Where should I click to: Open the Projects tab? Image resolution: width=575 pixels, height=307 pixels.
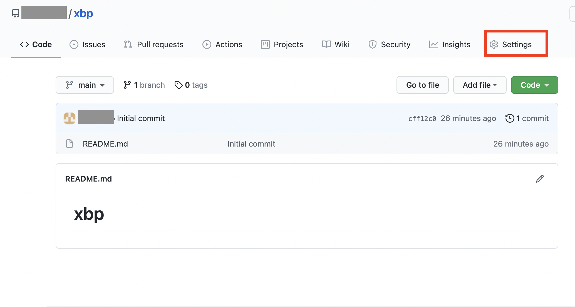pos(282,44)
